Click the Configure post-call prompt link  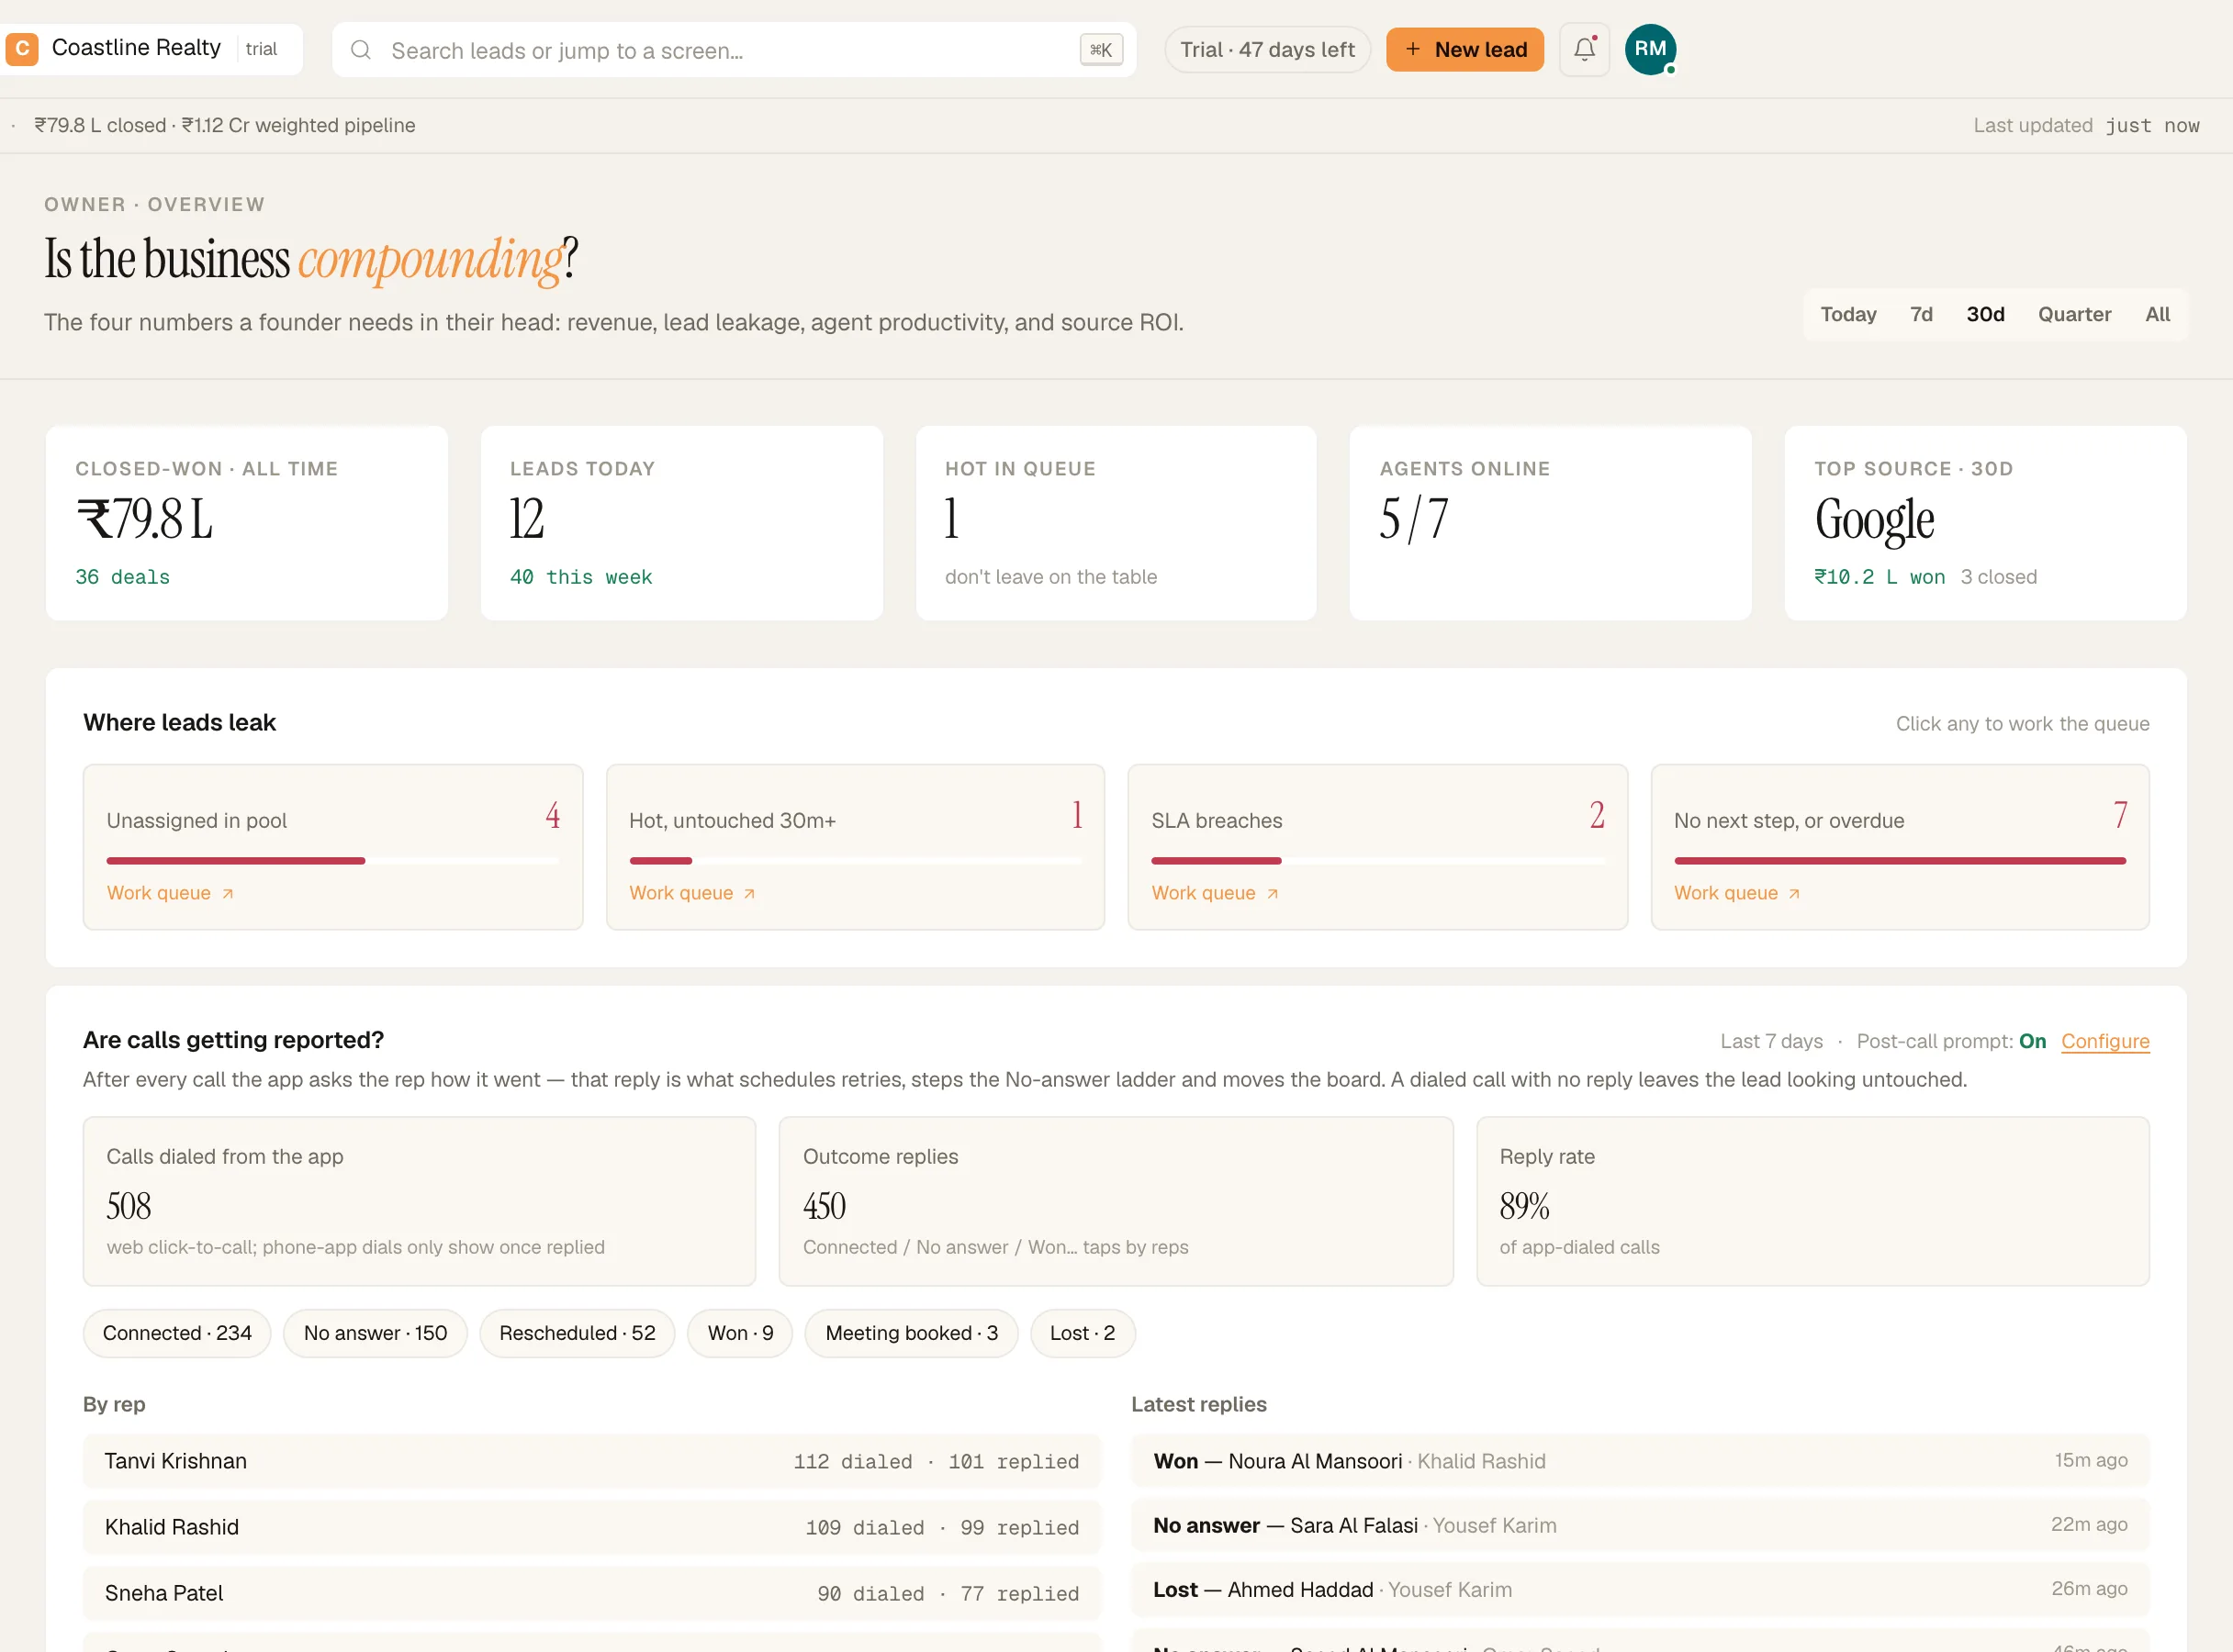pyautogui.click(x=2105, y=1041)
